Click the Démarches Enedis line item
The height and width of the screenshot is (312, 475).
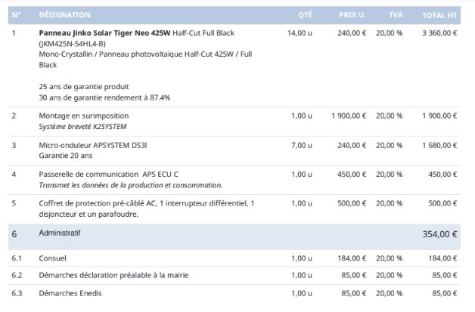[x=70, y=293]
